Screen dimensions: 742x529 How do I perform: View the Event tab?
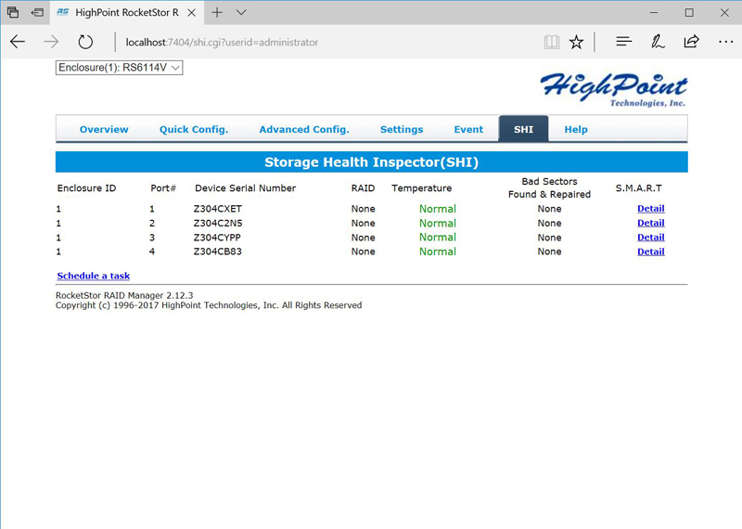(x=468, y=129)
